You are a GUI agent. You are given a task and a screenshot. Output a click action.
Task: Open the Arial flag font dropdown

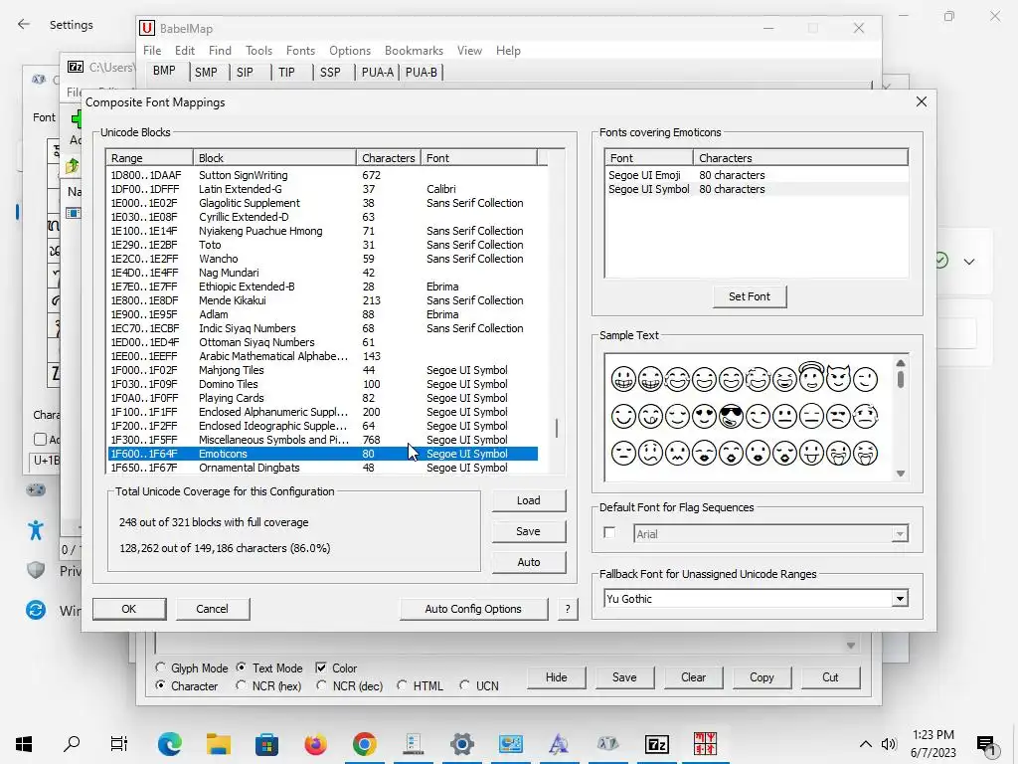coord(899,534)
